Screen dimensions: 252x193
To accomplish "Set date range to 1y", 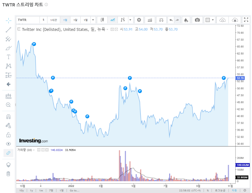I will tap(32, 190).
